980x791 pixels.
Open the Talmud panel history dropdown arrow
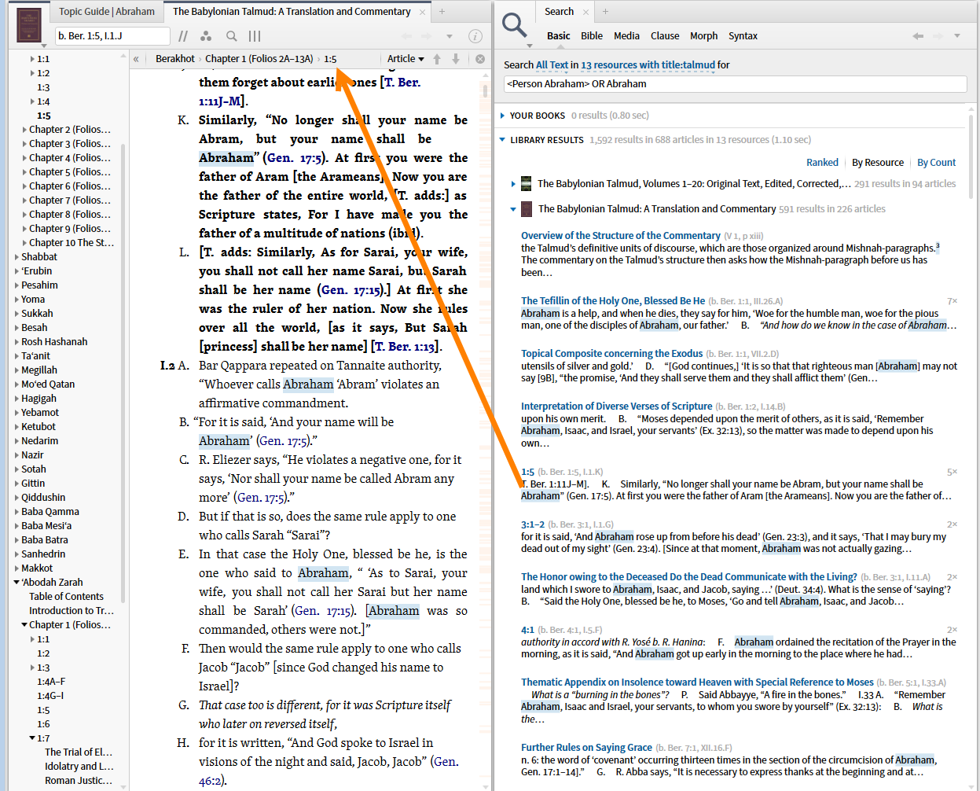(450, 36)
